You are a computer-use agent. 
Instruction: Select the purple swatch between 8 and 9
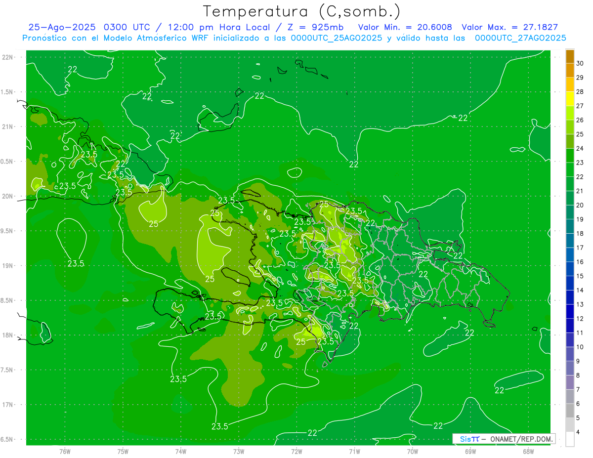[570, 368]
